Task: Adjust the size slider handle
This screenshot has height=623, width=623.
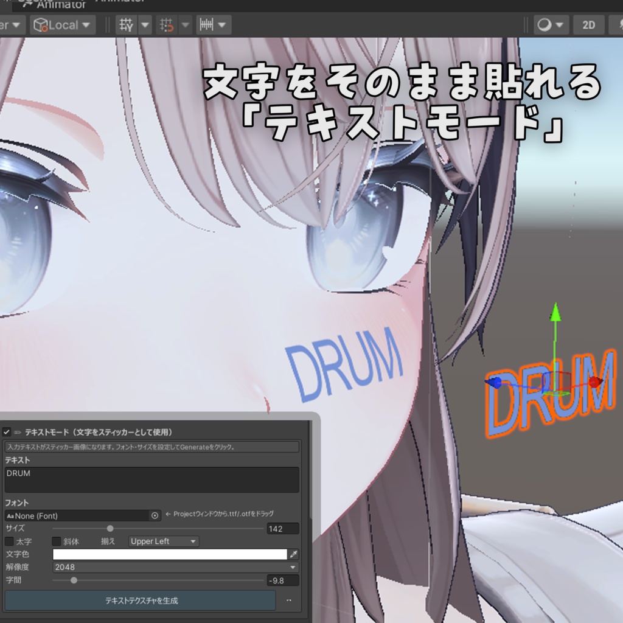Action: point(110,529)
